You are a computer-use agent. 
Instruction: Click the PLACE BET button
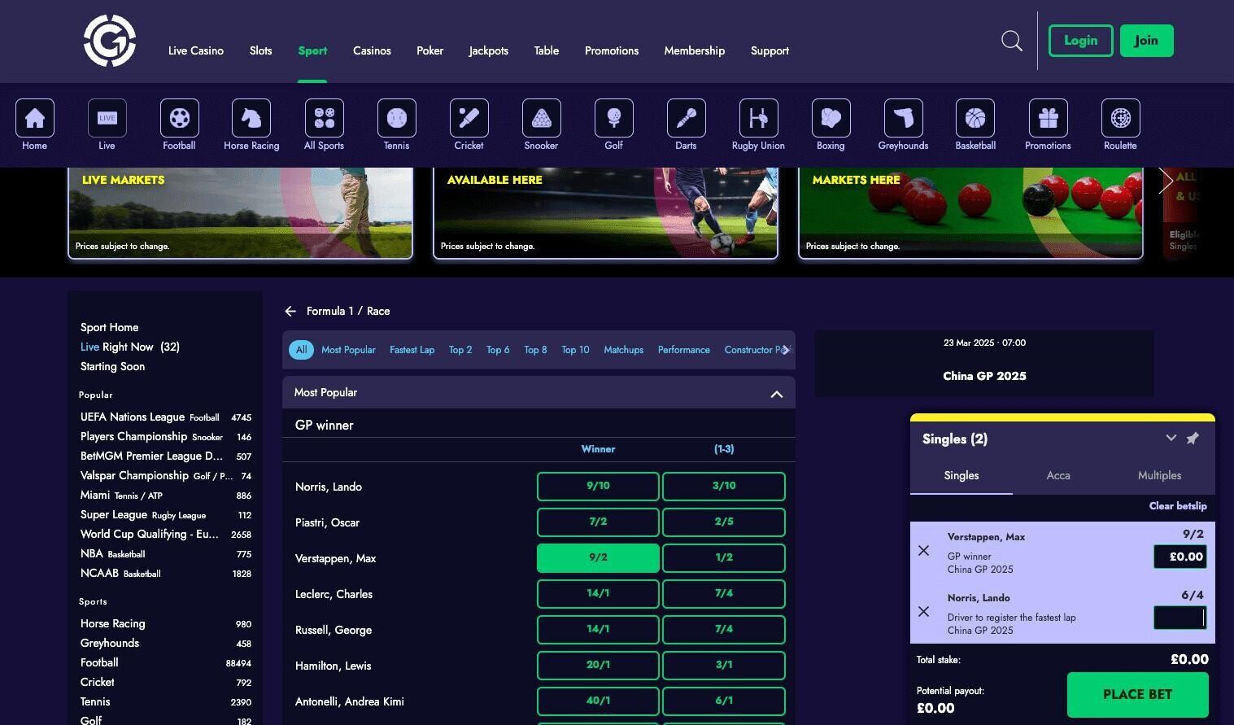coord(1138,695)
